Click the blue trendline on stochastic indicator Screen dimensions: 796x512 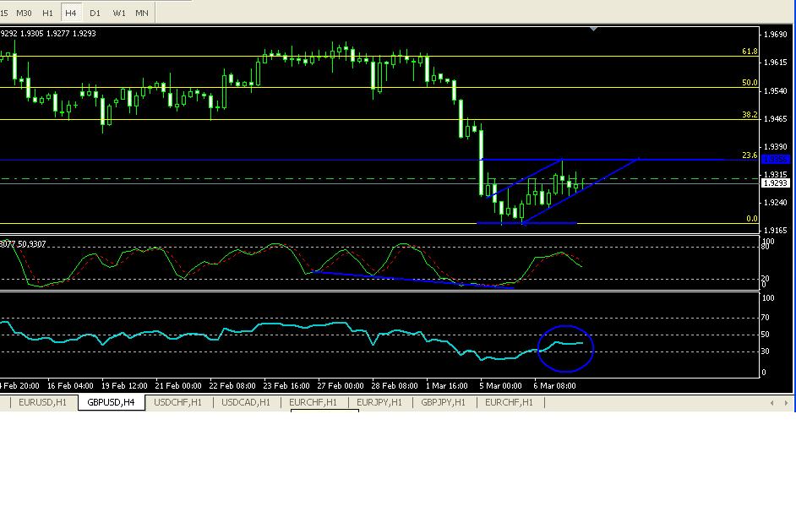coord(406,280)
